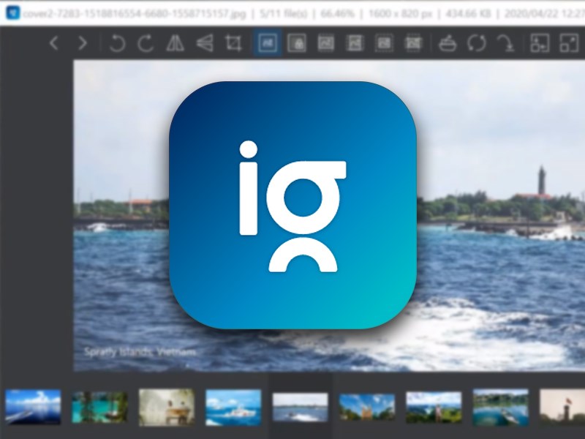Click the lighthouse in the displayed photo

tap(541, 179)
